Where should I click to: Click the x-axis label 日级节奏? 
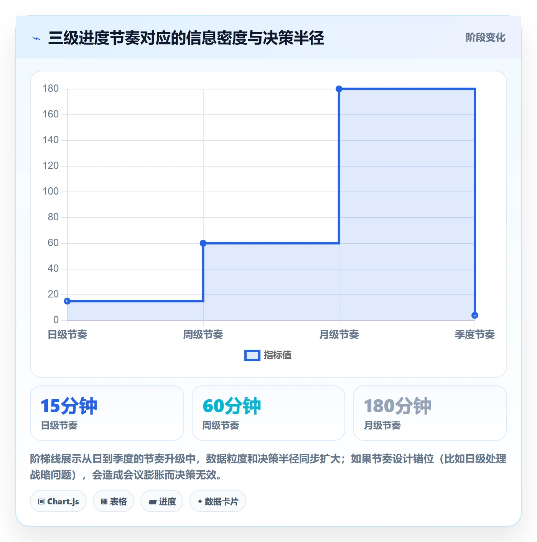coord(68,335)
